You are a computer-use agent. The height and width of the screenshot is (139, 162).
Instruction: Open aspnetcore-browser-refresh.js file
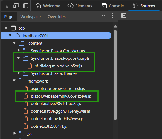(x=58, y=89)
